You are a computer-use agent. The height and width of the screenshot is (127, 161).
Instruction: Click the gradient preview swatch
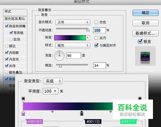point(70,38)
